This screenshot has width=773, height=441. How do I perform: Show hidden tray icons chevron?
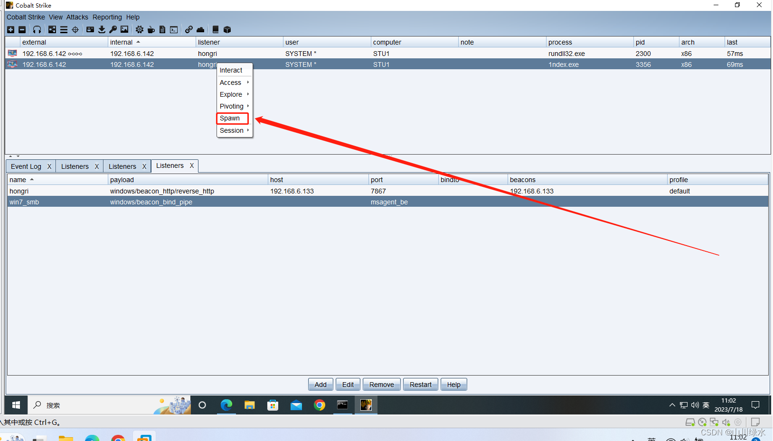[x=672, y=405]
